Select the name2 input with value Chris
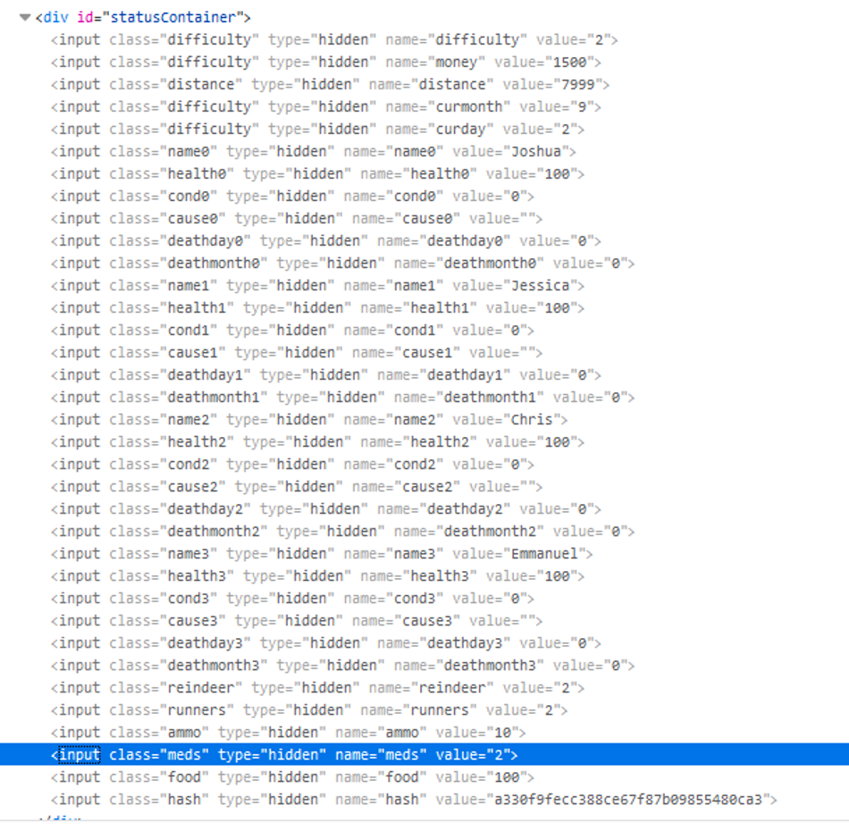Viewport: 849px width, 831px height. pyautogui.click(x=308, y=420)
